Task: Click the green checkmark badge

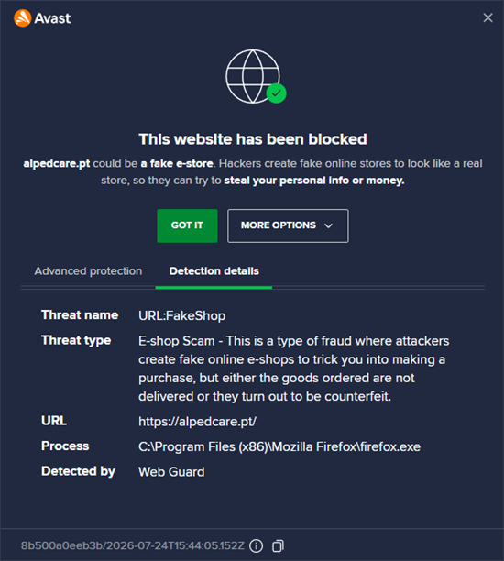Action: coord(276,93)
